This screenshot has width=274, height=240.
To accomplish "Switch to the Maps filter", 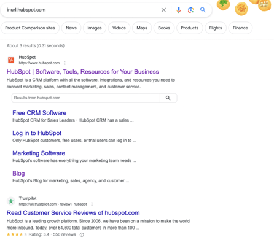I will (x=142, y=28).
